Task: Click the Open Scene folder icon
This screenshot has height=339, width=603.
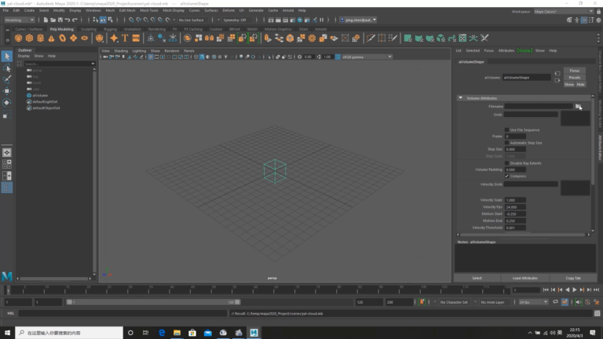Action: click(53, 20)
